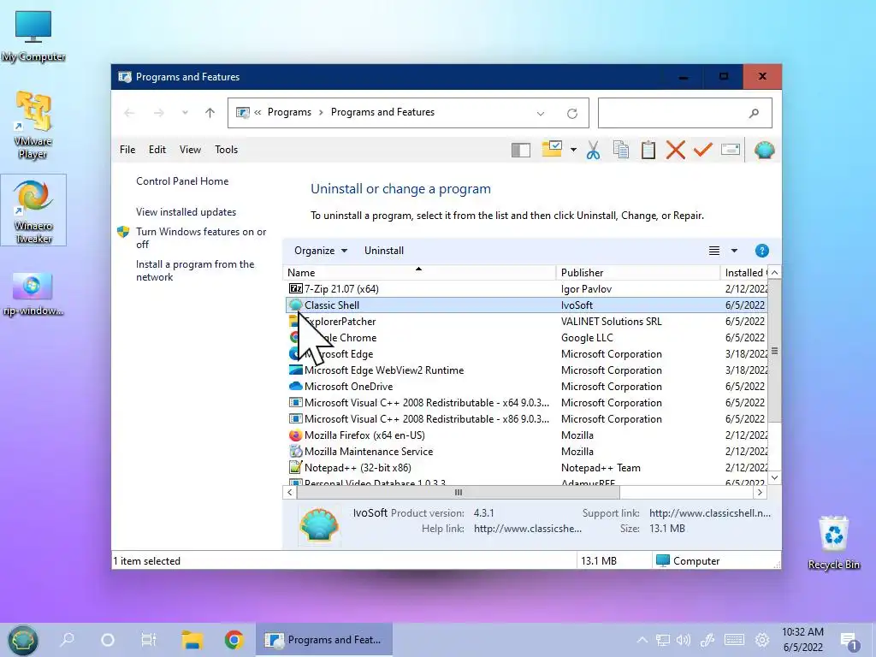The image size is (876, 657).
Task: Sort by the Name column header
Action: click(419, 273)
